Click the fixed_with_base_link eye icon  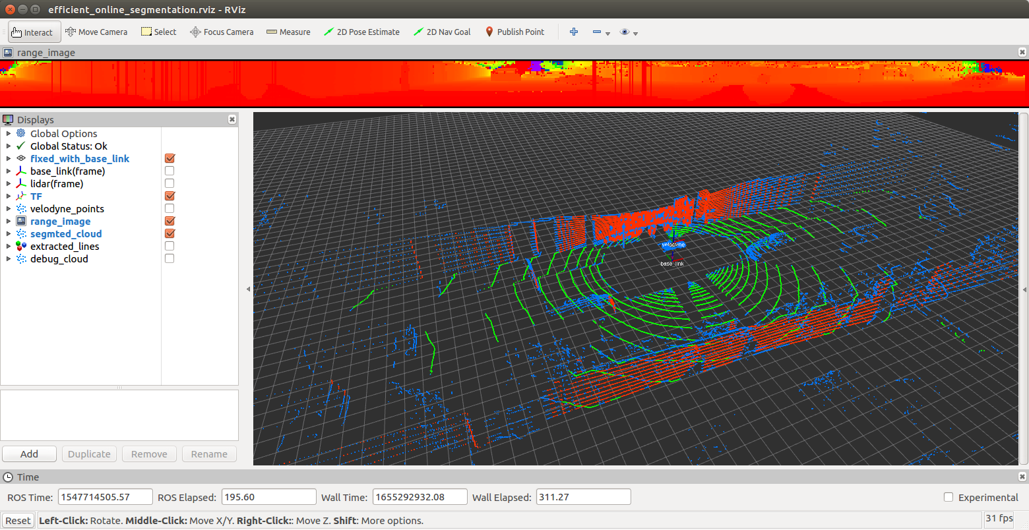(21, 158)
